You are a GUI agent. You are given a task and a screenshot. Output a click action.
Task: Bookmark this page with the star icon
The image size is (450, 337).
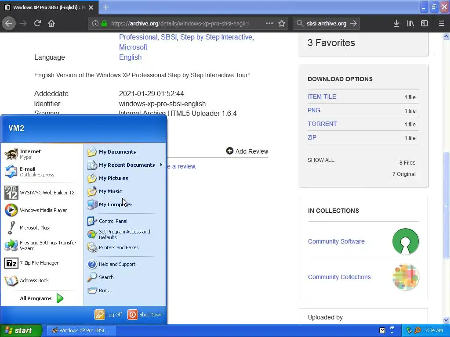point(282,23)
